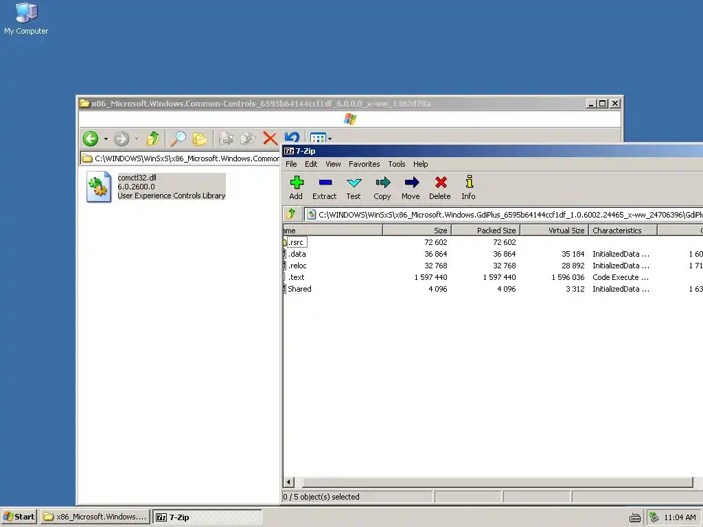Go up one level in 7-Zip address bar

[291, 214]
